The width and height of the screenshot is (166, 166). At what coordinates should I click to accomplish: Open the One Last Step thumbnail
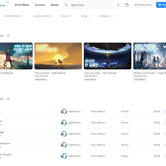click(108, 56)
